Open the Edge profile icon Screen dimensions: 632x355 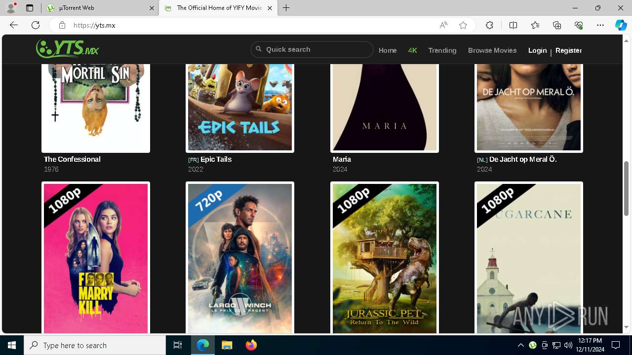[x=10, y=8]
